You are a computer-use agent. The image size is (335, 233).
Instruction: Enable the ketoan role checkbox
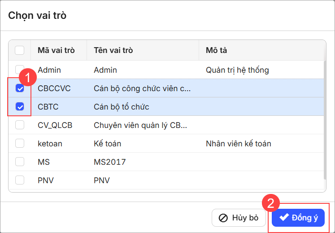tap(20, 144)
